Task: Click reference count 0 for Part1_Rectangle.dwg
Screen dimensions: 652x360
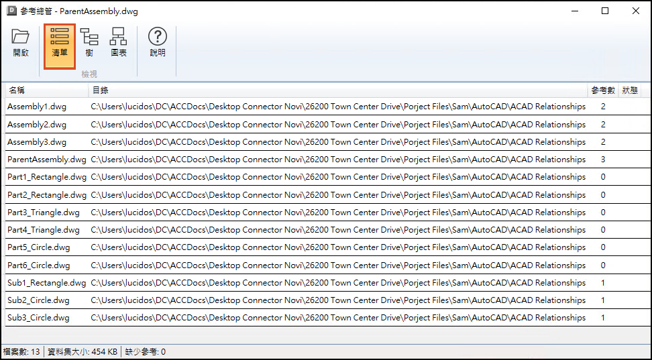Action: click(x=603, y=177)
